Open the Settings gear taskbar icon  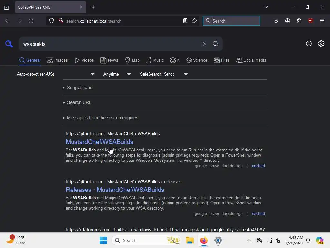tap(218, 240)
